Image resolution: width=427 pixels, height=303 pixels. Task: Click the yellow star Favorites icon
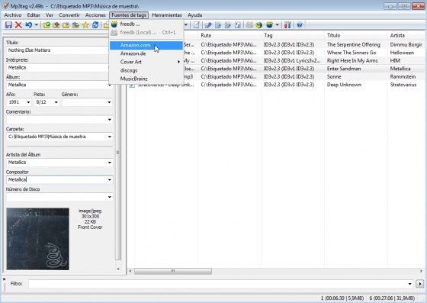85,25
